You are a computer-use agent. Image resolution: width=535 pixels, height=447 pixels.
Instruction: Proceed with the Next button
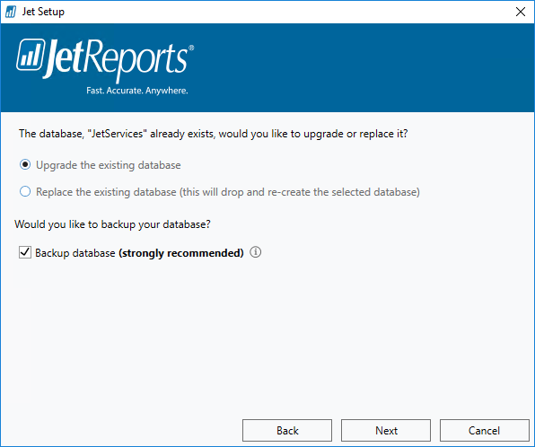pyautogui.click(x=386, y=430)
